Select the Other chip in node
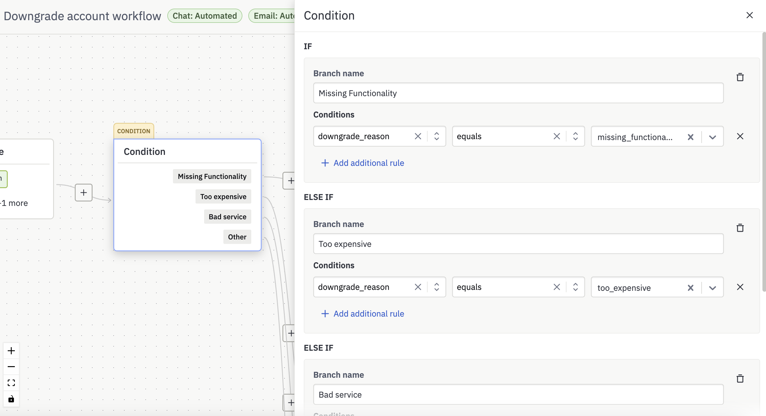This screenshot has height=416, width=766. pos(237,237)
